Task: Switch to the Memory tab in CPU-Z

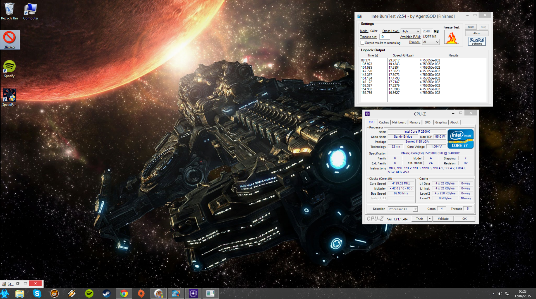Action: tap(415, 122)
